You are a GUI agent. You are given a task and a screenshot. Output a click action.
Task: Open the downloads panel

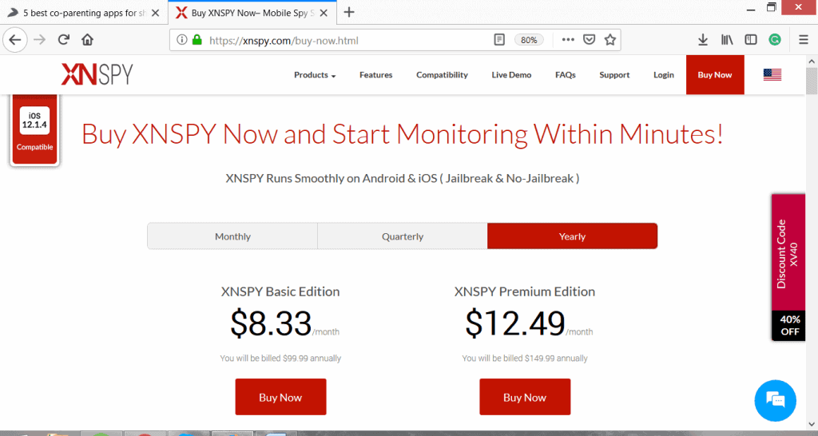[703, 40]
